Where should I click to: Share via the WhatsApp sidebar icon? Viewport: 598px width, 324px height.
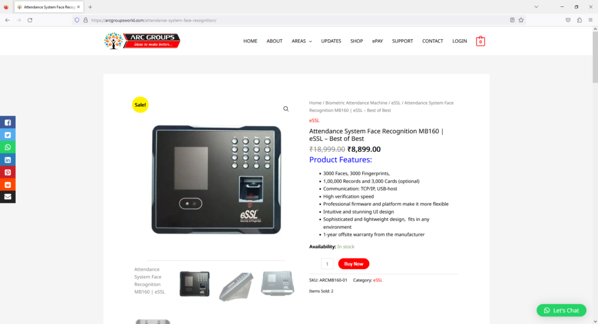coord(8,147)
